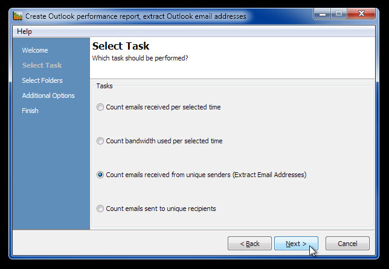Cancel the wizard

(x=347, y=244)
